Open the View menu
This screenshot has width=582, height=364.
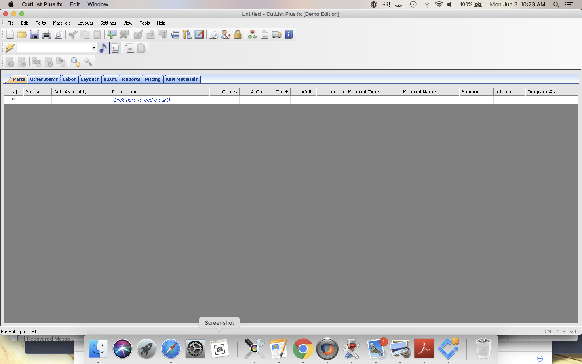click(128, 23)
